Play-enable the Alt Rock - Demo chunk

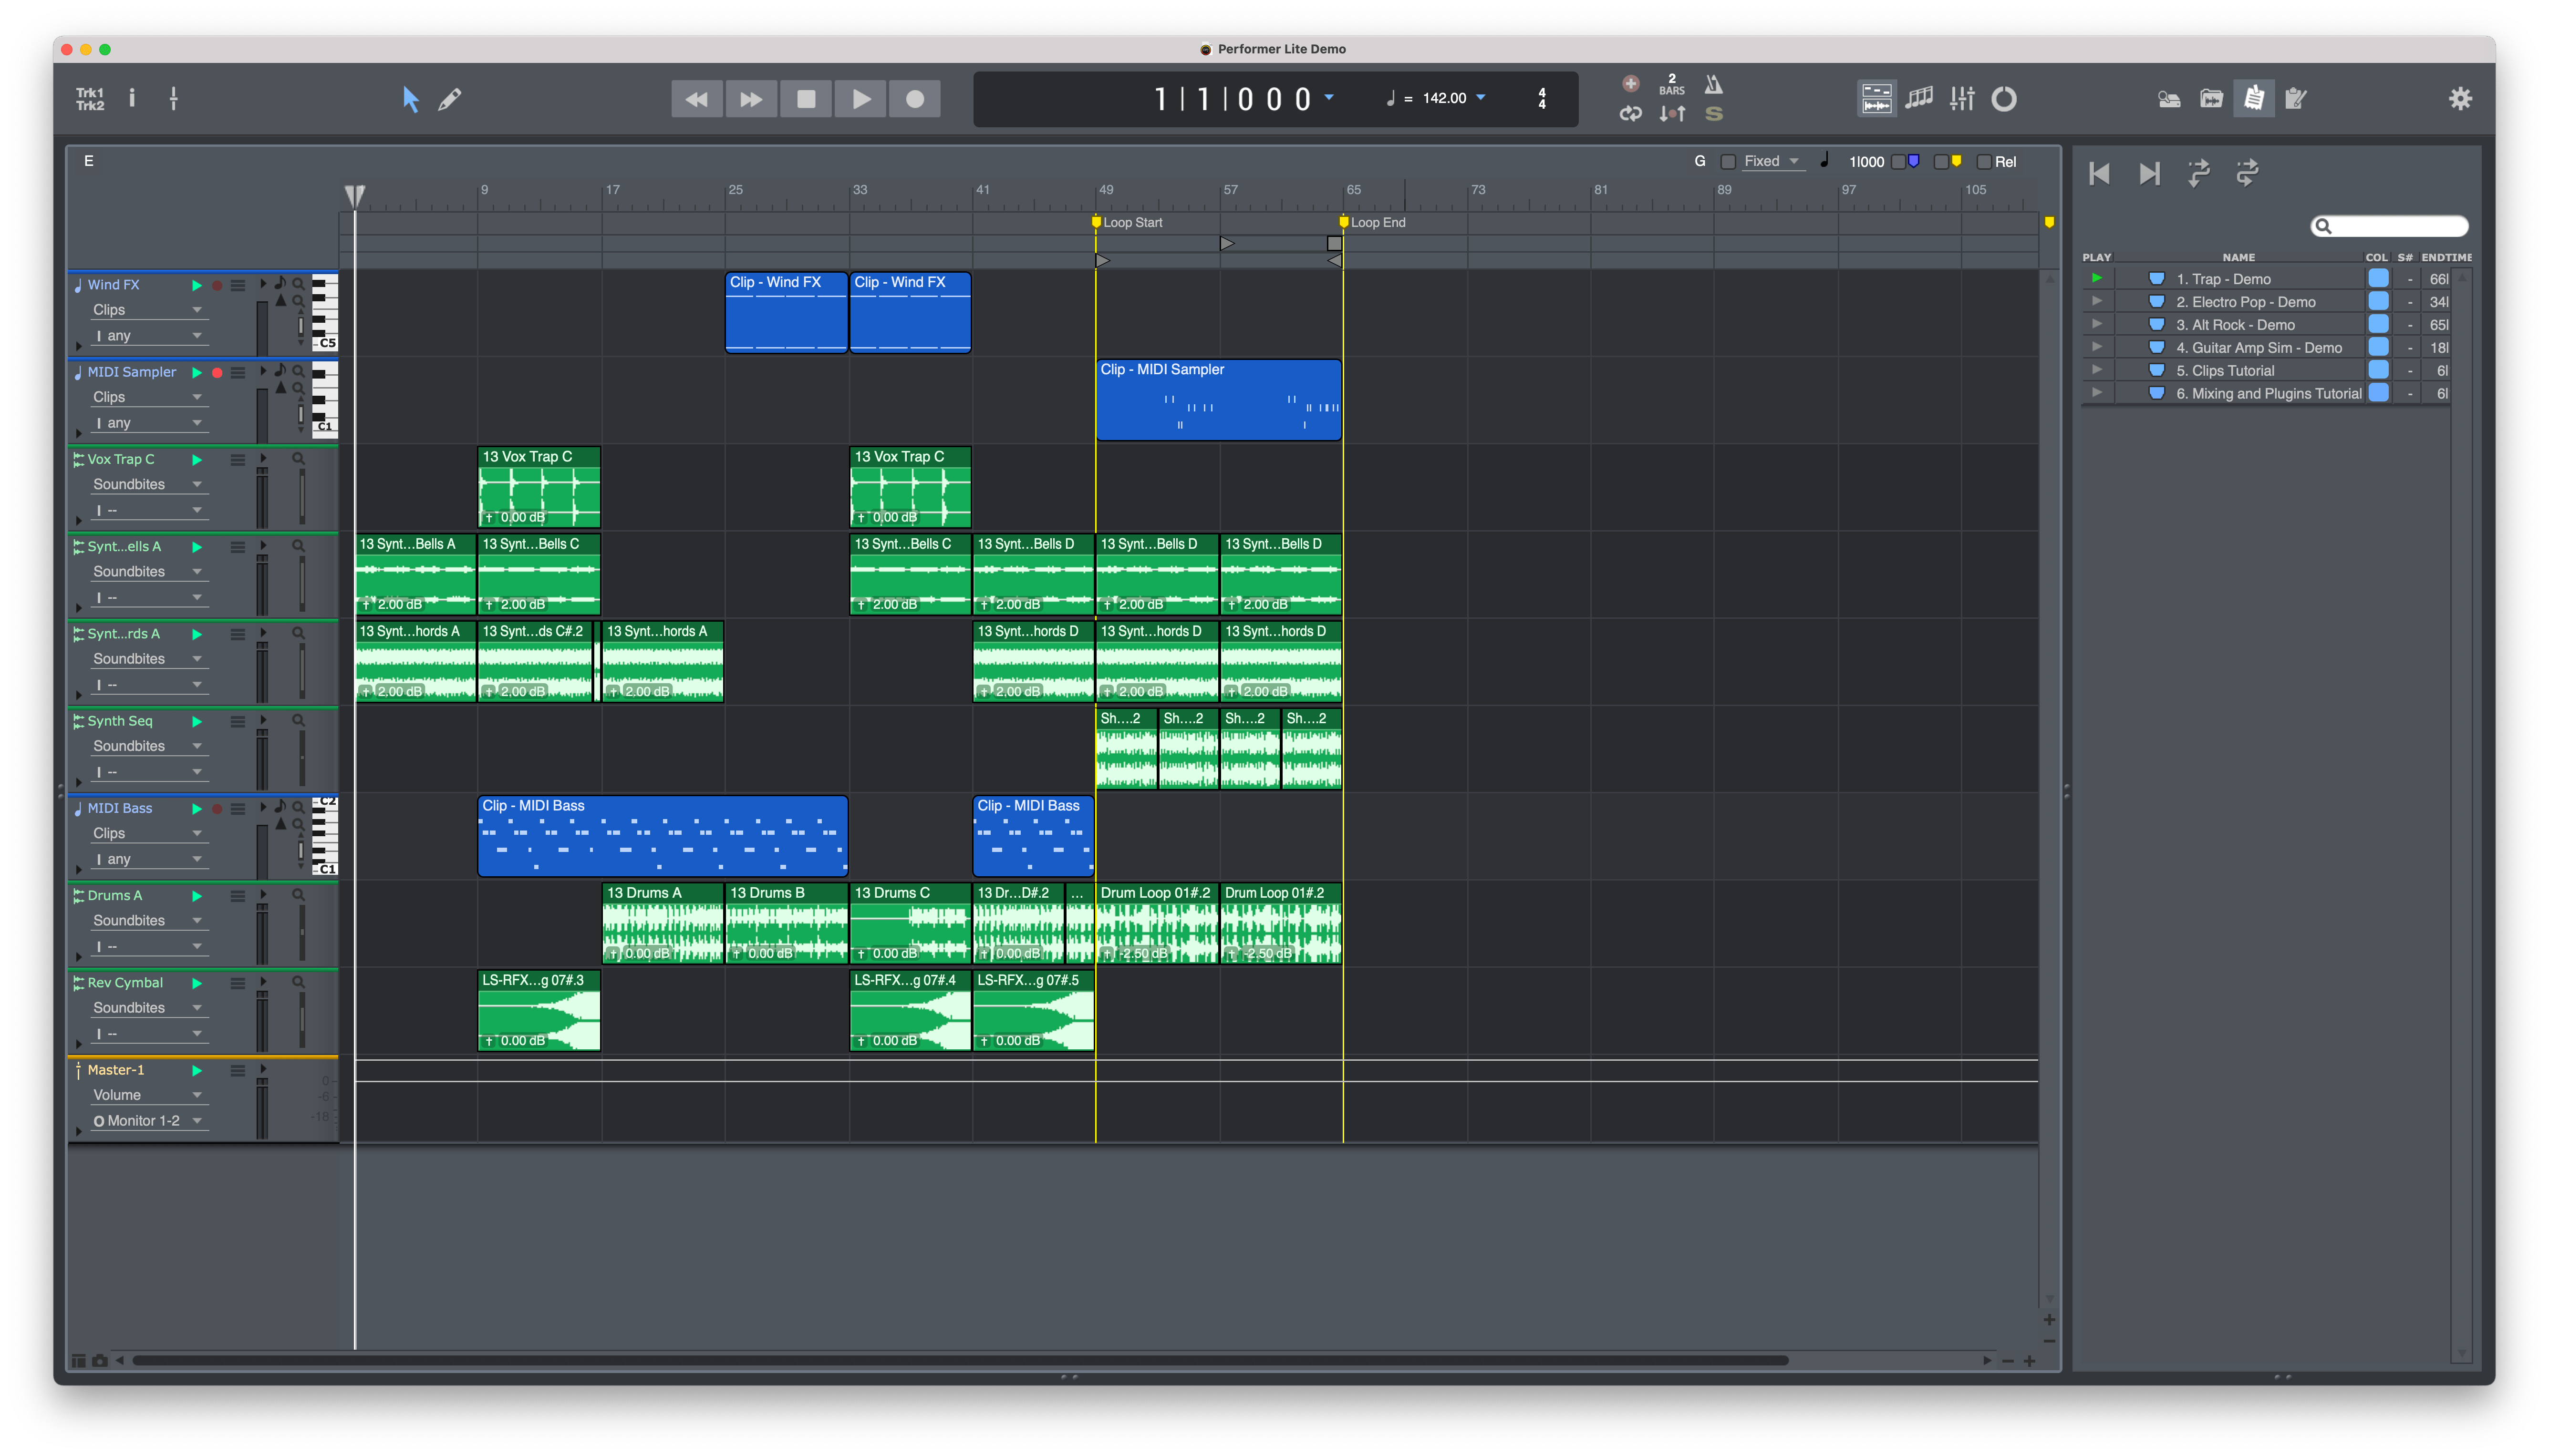tap(2097, 325)
